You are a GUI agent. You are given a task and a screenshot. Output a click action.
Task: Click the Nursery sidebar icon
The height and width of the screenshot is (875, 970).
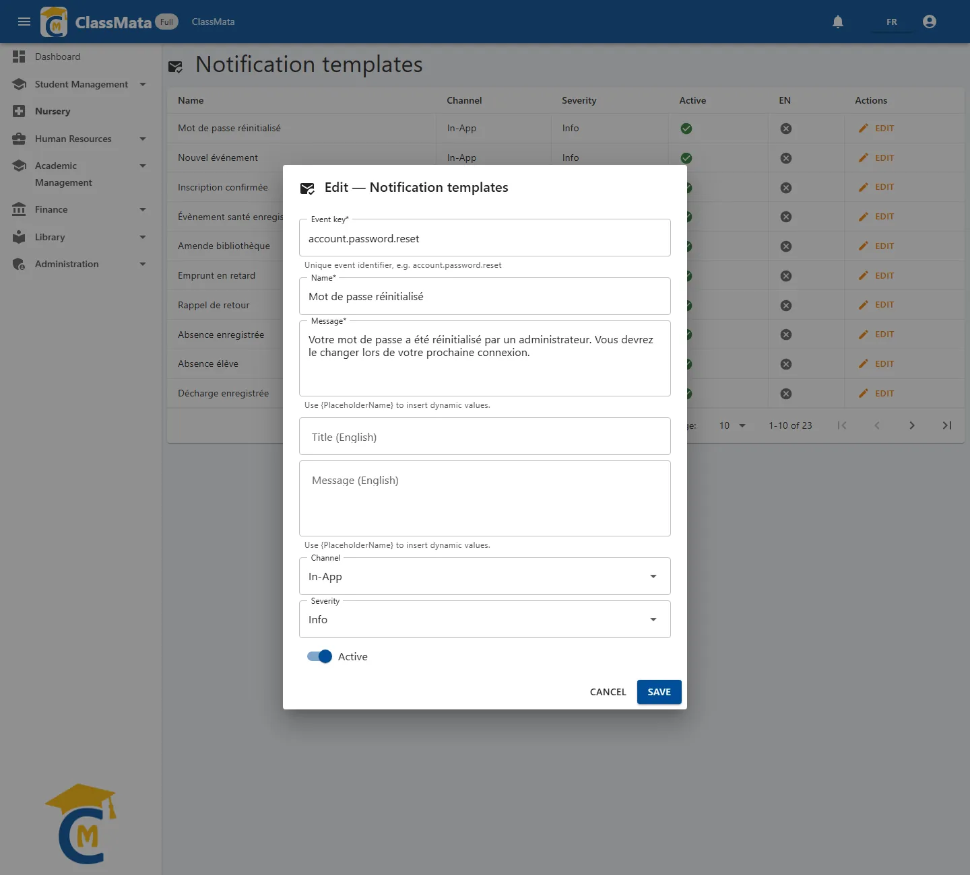click(19, 111)
